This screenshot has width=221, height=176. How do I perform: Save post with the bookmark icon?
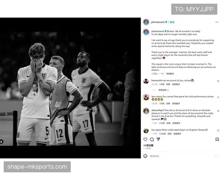click(x=217, y=139)
